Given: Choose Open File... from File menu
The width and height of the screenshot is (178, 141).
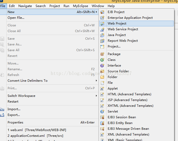Looking at the screenshot, I should coord(16,18).
